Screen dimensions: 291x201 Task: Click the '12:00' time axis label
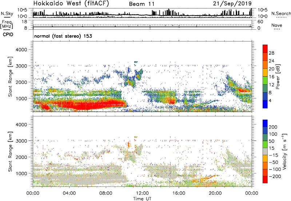pos(142,193)
